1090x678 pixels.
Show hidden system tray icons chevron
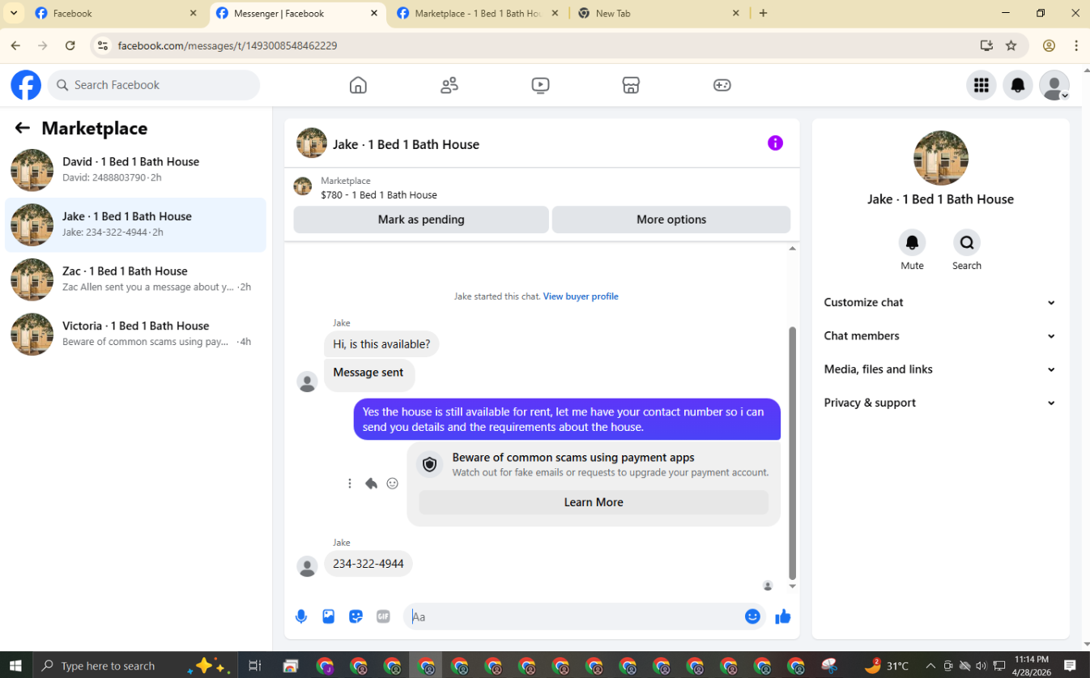pos(930,666)
